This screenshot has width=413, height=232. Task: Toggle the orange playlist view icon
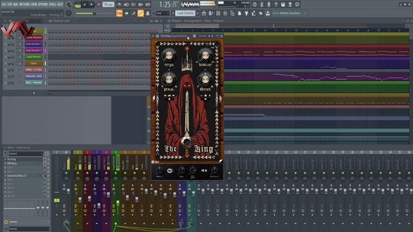[119, 13]
